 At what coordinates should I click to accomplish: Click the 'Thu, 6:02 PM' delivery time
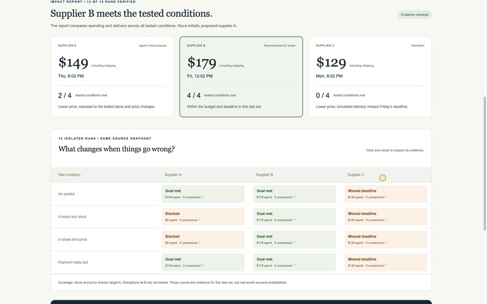(x=71, y=76)
